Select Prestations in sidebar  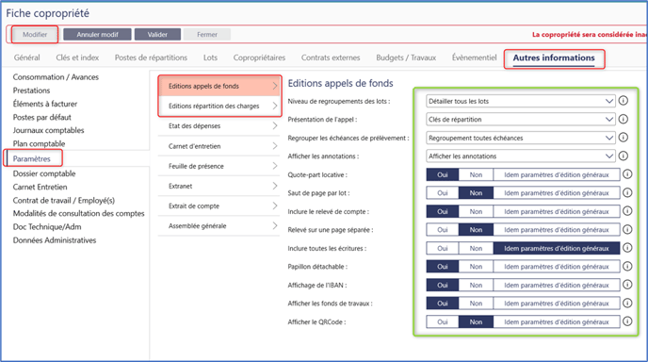(31, 90)
